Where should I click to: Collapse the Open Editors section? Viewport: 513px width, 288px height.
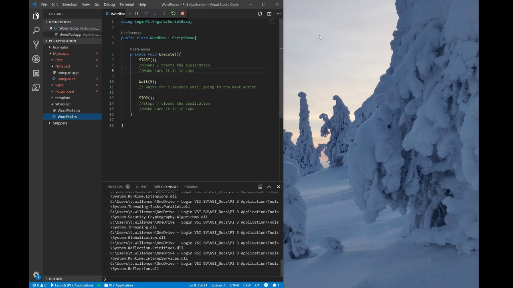click(x=60, y=22)
